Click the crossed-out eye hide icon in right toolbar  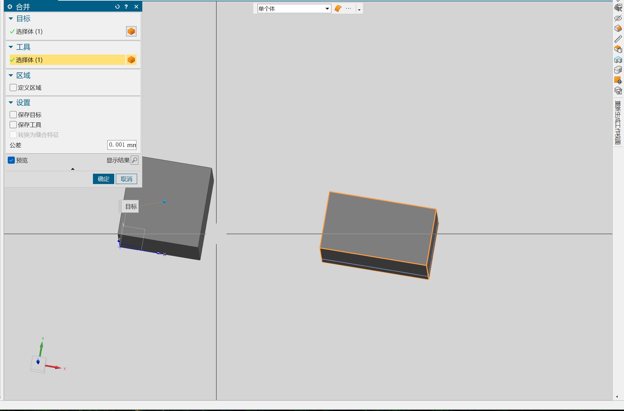click(618, 18)
